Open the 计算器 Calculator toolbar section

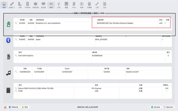pyautogui.click(x=89, y=5)
